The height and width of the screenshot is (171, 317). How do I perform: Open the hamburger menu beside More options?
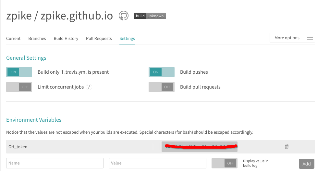click(310, 38)
